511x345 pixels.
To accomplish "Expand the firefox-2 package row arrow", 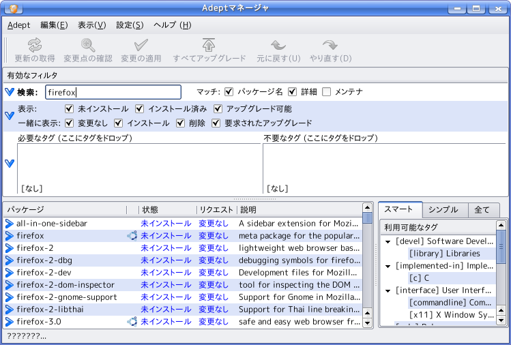I will pos(10,248).
